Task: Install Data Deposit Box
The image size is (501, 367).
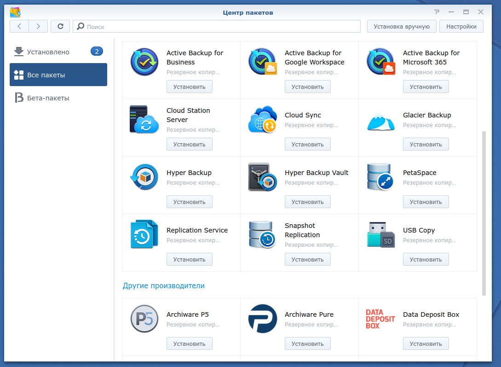Action: [426, 344]
